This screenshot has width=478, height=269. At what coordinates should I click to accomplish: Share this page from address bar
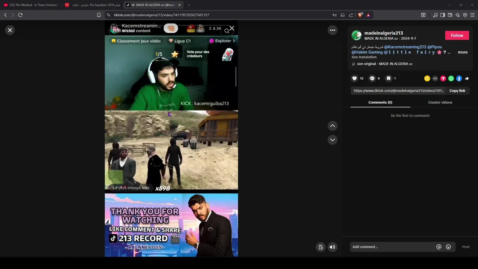pos(351,15)
